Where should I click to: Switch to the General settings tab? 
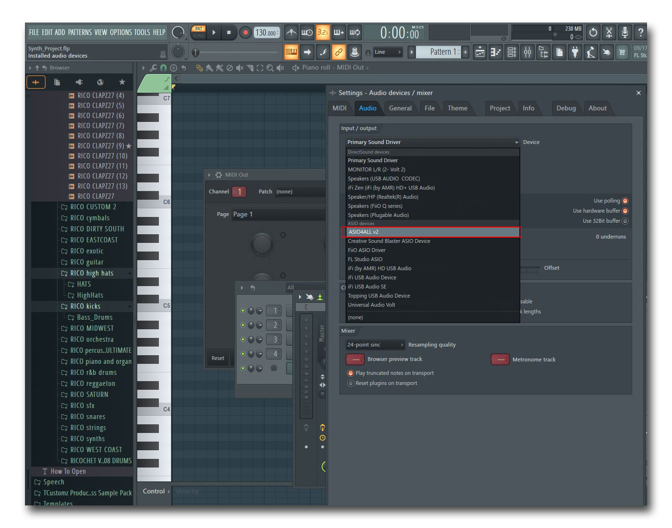(400, 108)
